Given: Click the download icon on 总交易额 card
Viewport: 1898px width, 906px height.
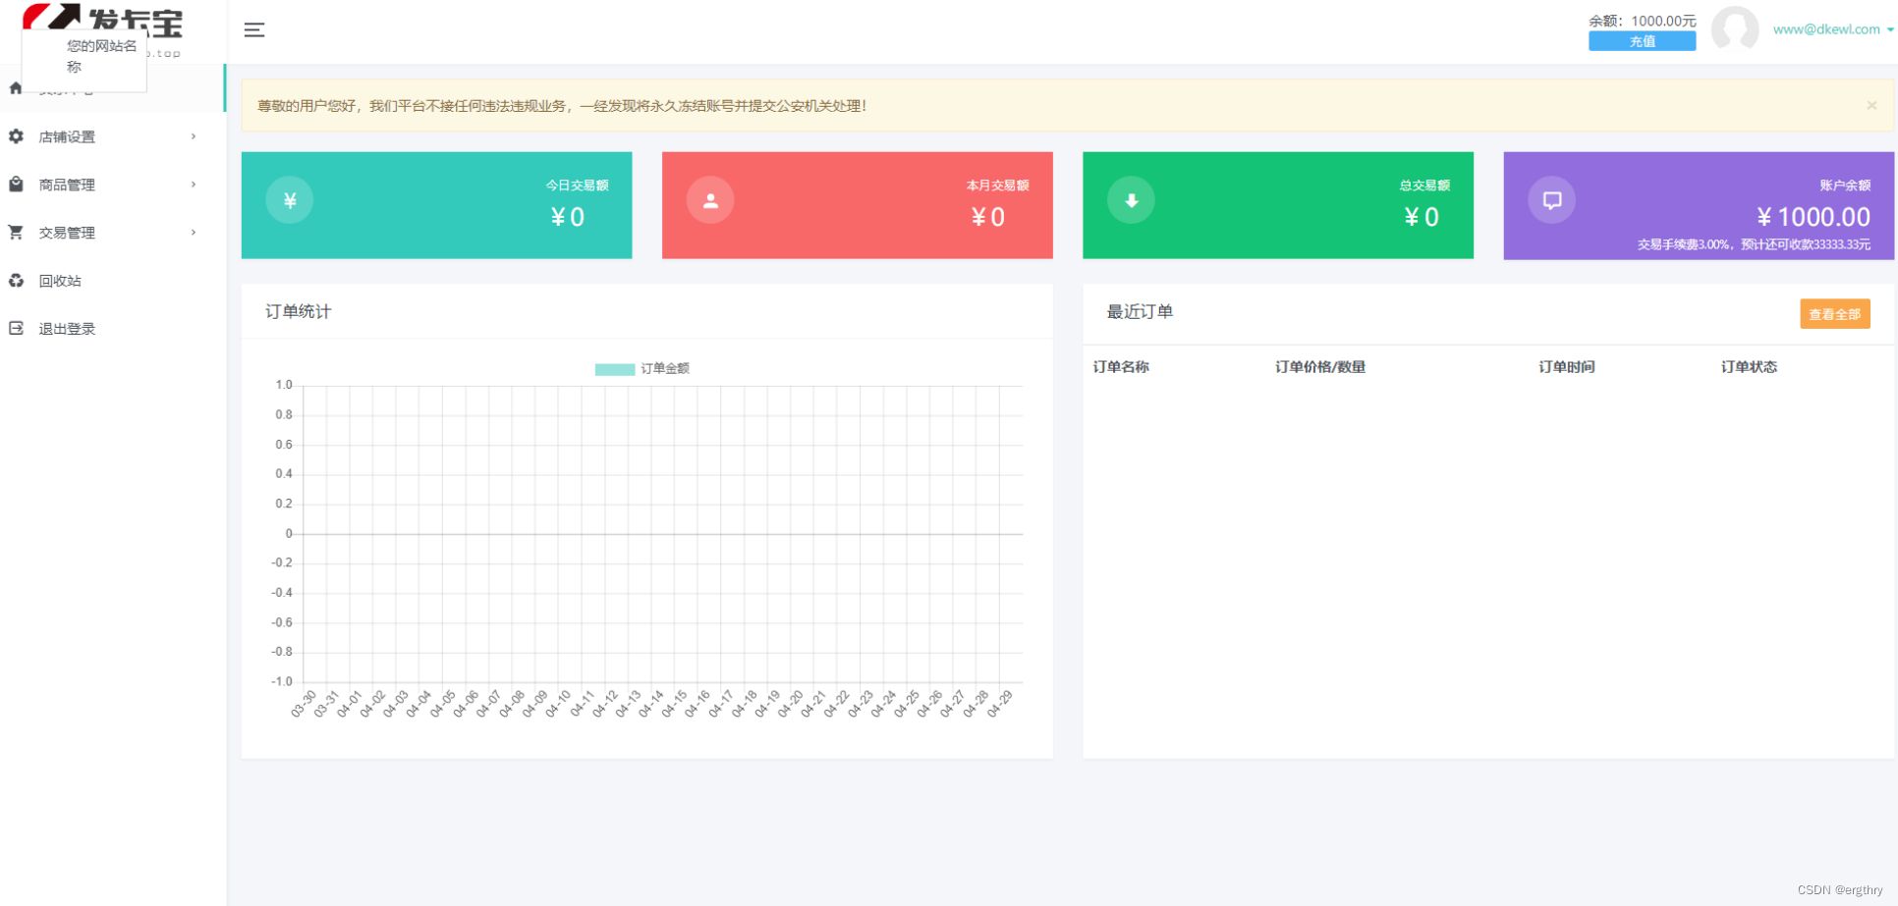Looking at the screenshot, I should pyautogui.click(x=1130, y=199).
